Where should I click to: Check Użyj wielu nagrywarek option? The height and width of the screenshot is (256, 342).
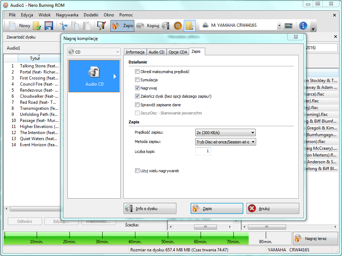(x=137, y=171)
